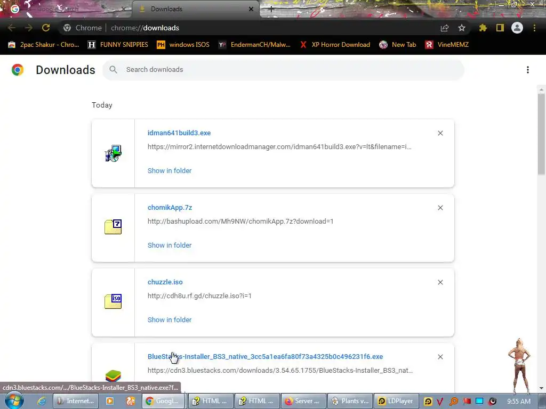Click the back navigation arrow

click(x=12, y=28)
